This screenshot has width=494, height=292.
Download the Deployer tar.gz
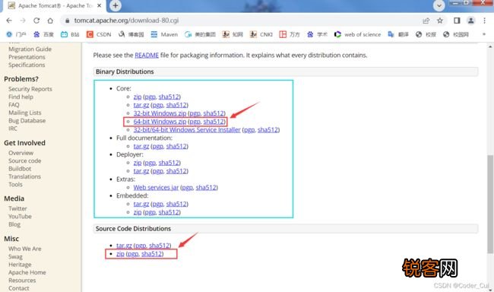pyautogui.click(x=141, y=171)
